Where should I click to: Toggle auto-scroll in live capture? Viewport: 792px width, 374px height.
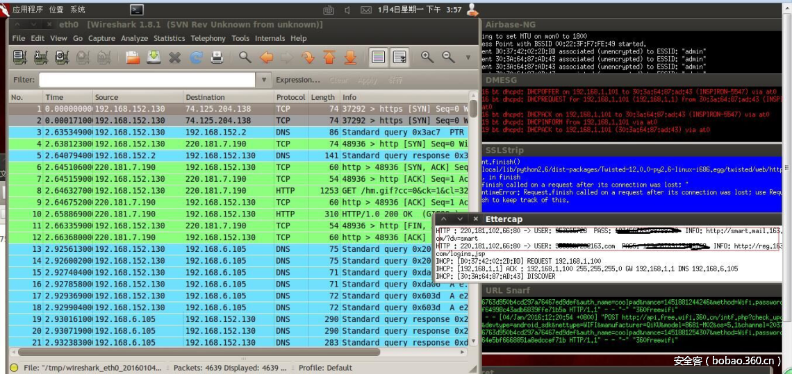click(x=399, y=57)
